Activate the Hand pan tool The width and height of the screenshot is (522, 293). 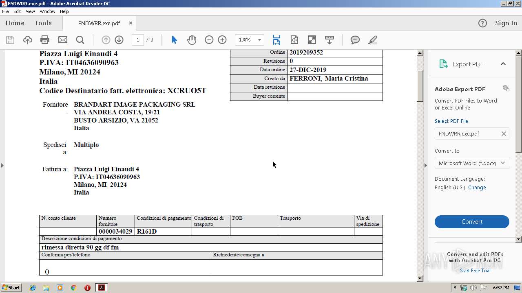tap(192, 40)
